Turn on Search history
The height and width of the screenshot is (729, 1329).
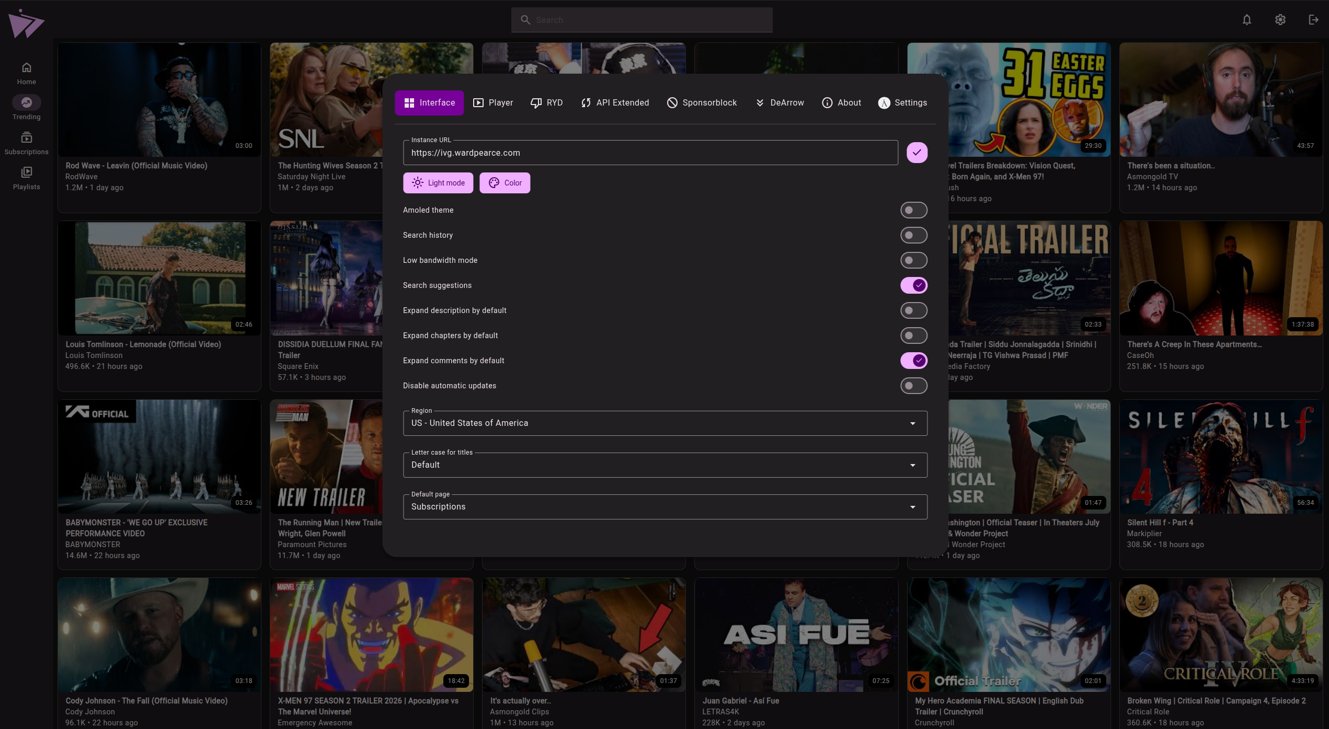913,235
